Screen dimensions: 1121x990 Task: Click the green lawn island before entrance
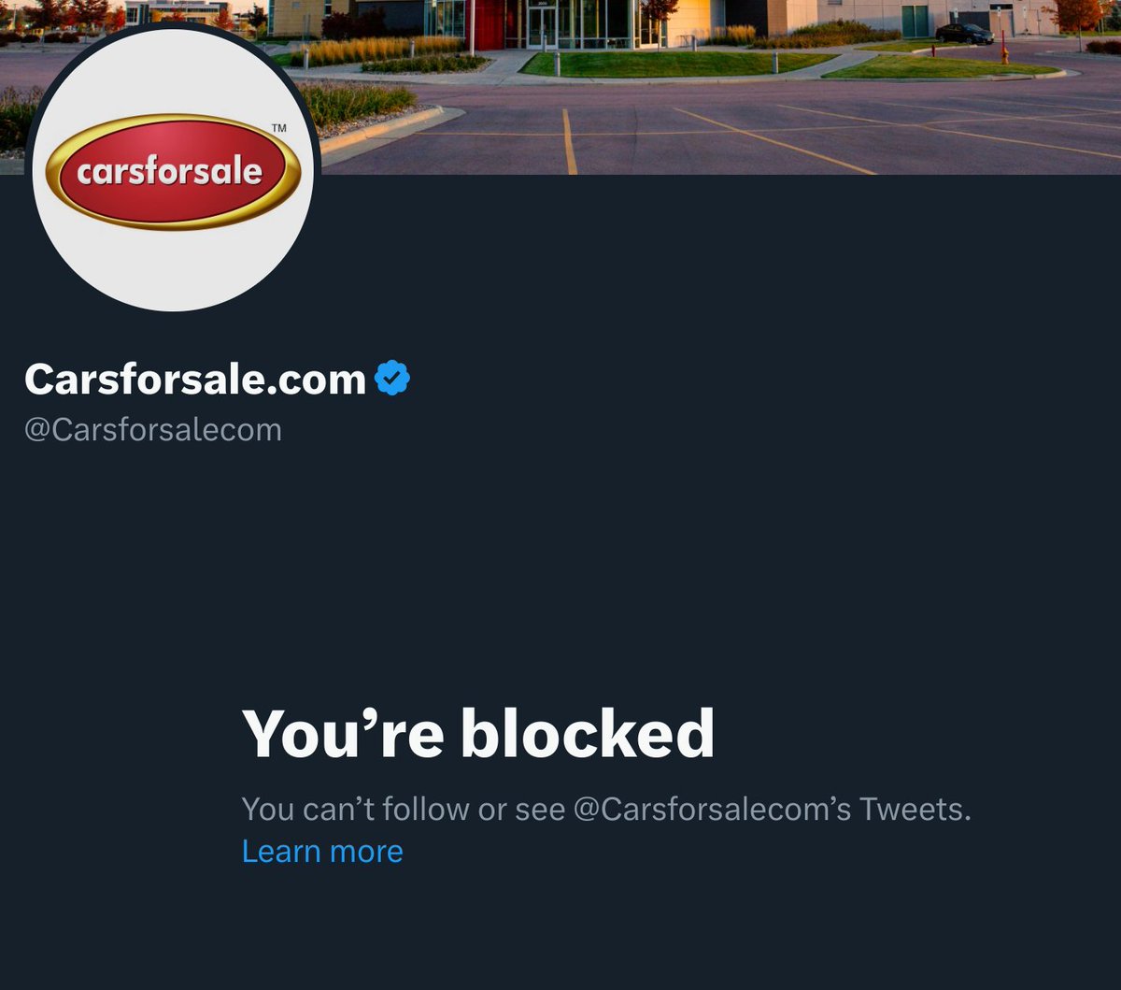tap(677, 64)
